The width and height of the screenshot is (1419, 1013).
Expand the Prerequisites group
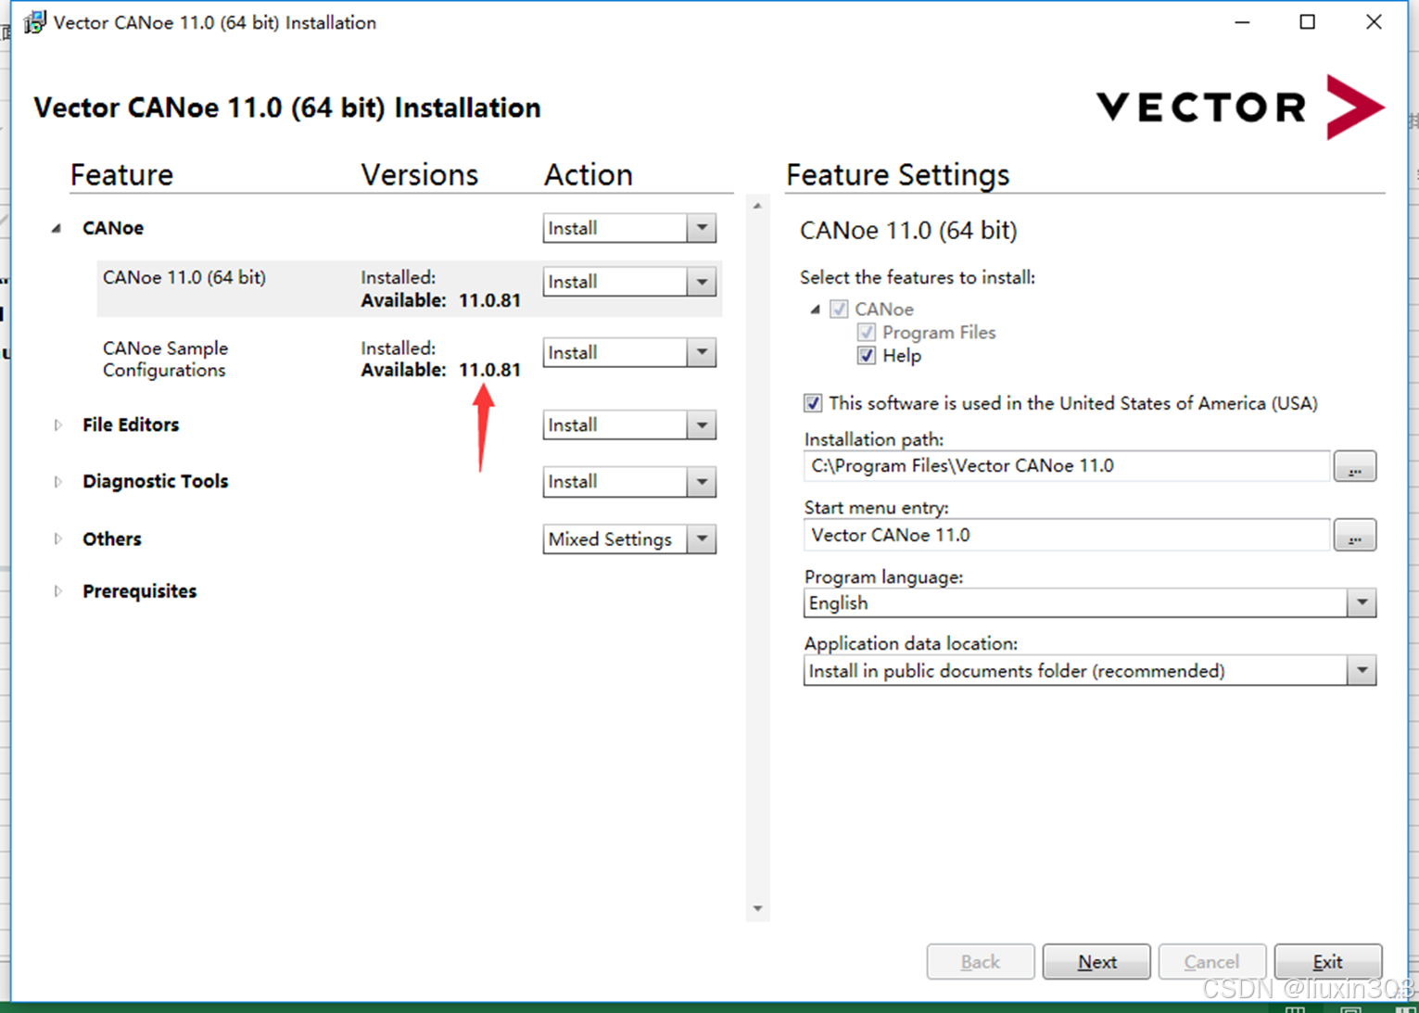(57, 591)
